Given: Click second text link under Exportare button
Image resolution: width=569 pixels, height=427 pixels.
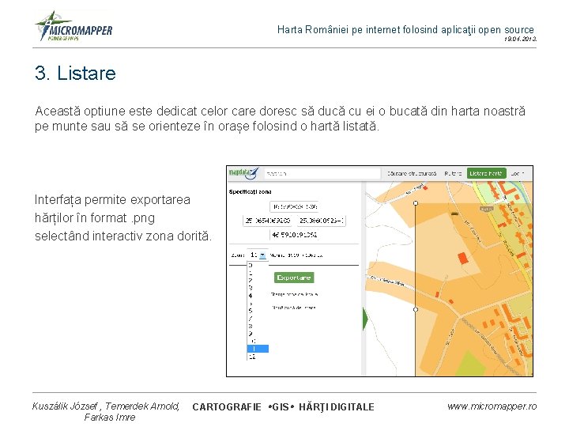Looking at the screenshot, I should (294, 308).
